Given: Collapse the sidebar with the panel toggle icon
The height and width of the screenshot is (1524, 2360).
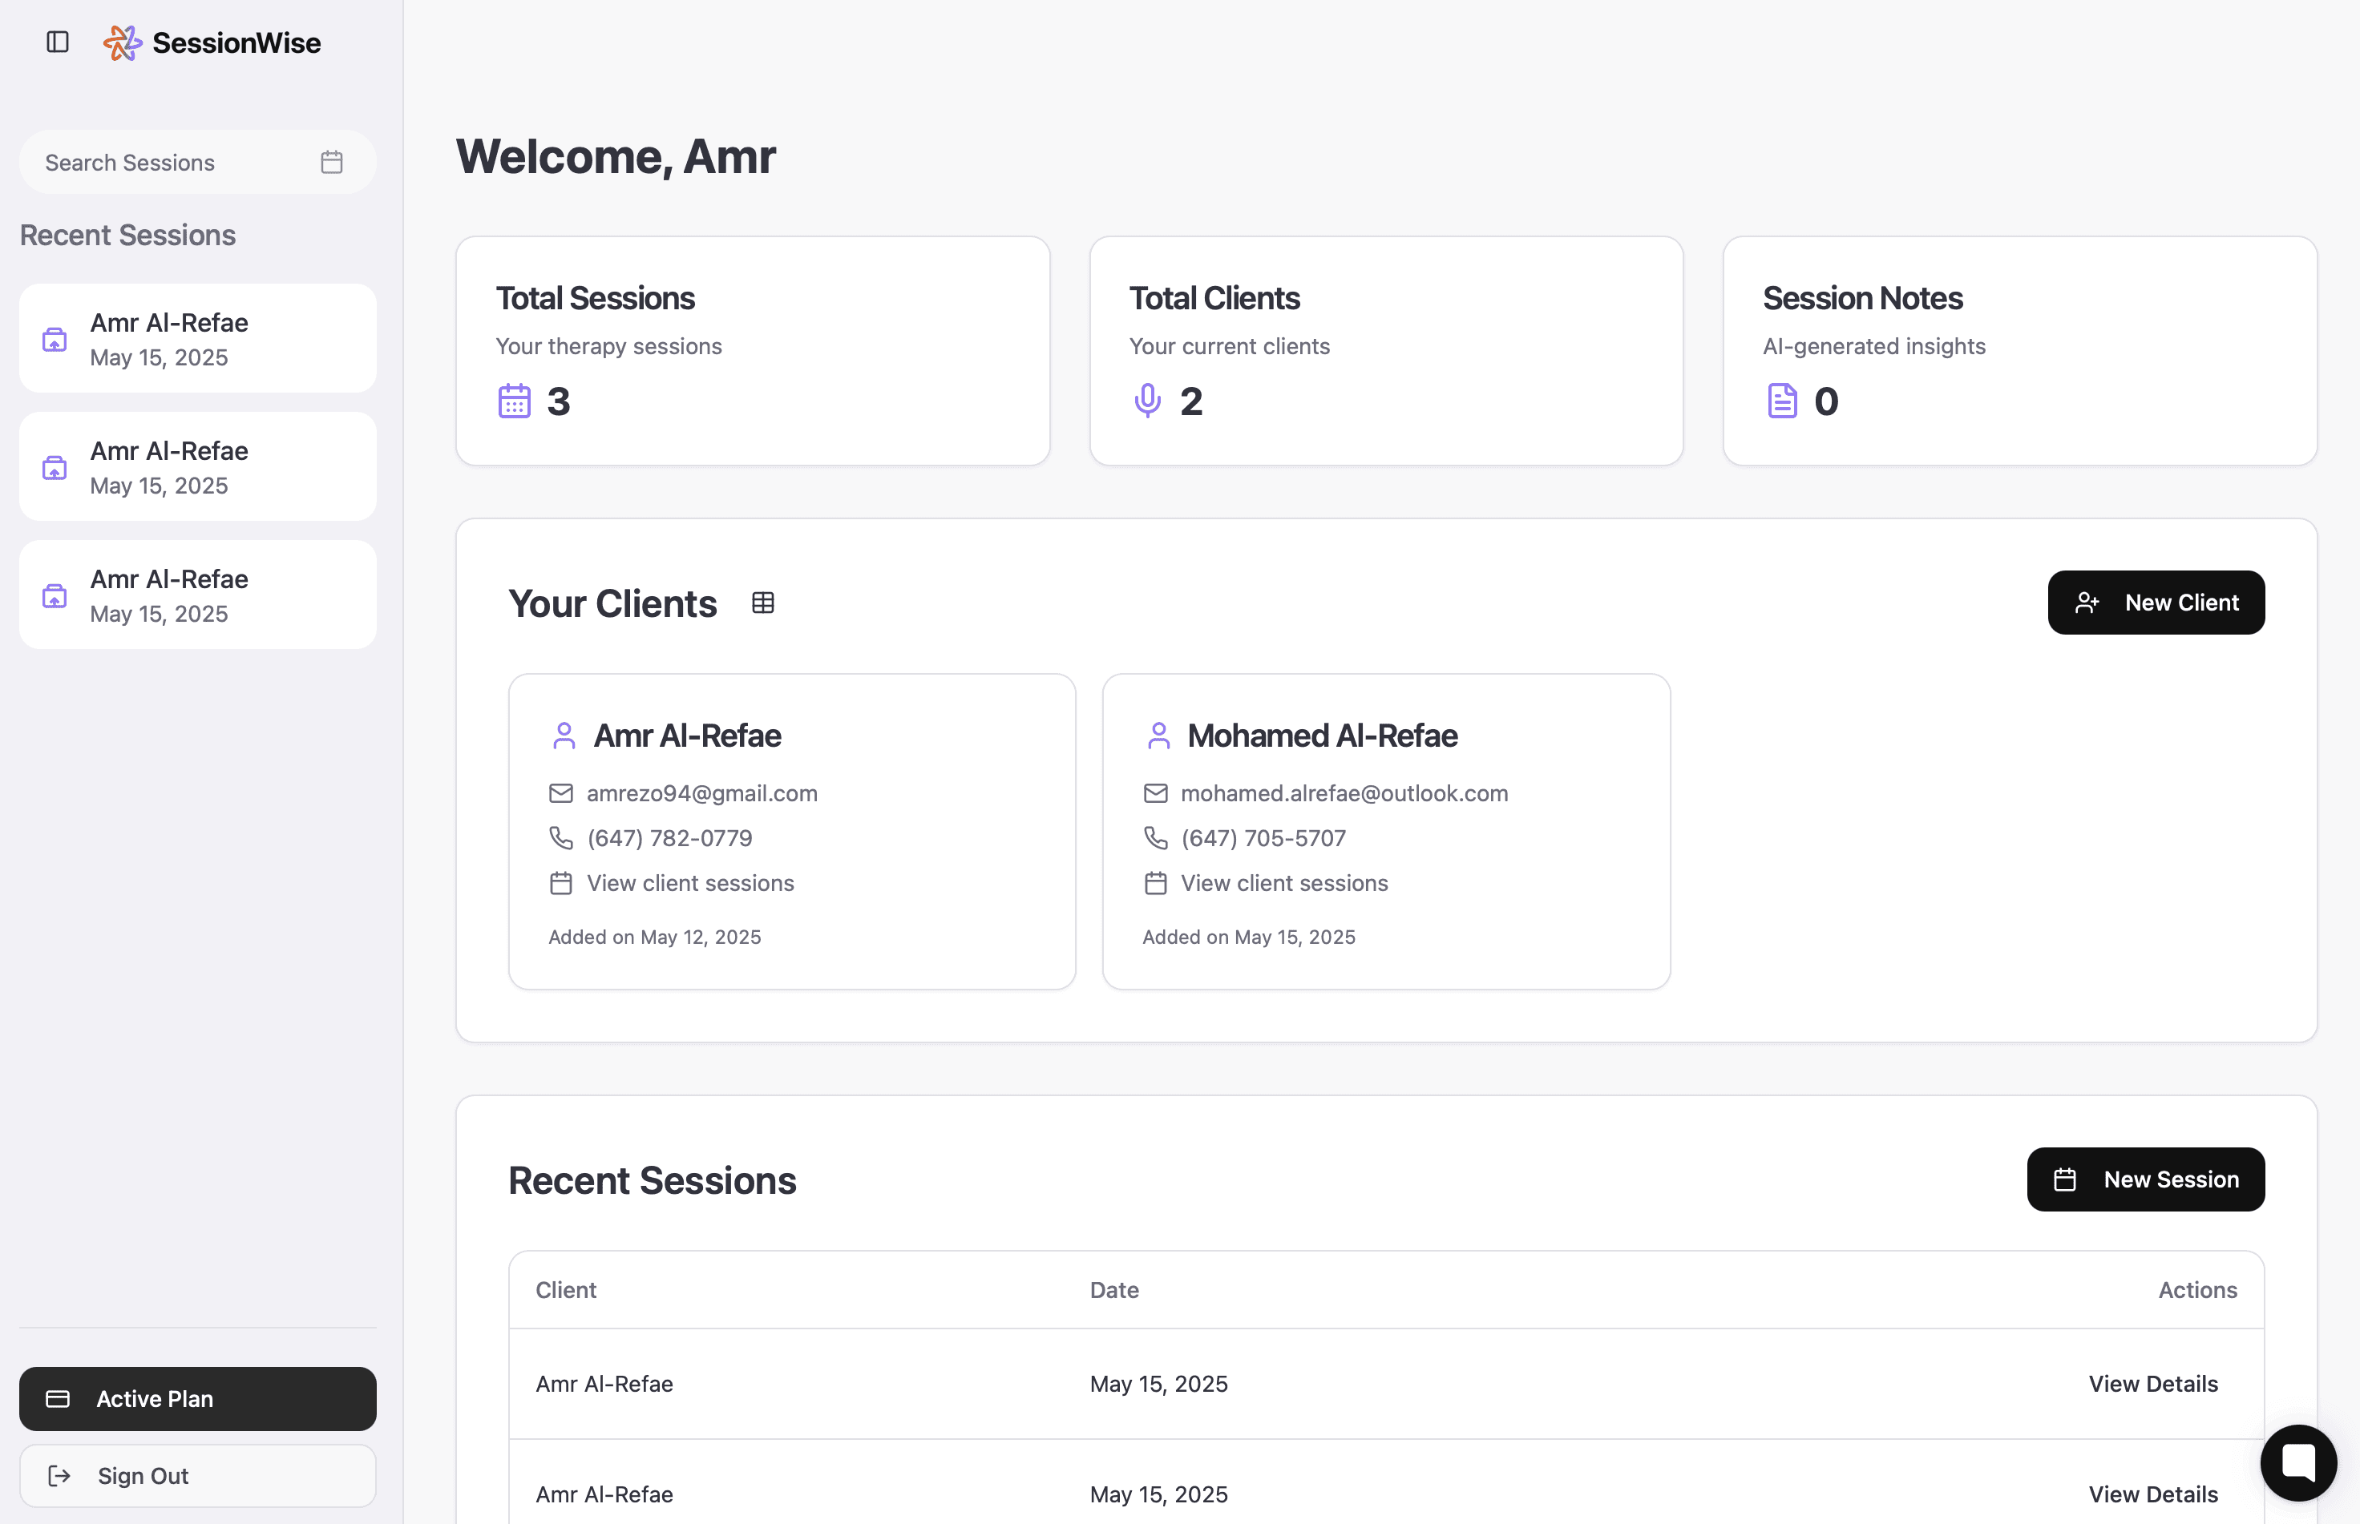Looking at the screenshot, I should click(58, 42).
